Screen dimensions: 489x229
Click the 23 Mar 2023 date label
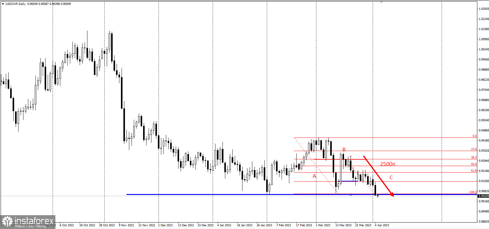(x=363, y=225)
